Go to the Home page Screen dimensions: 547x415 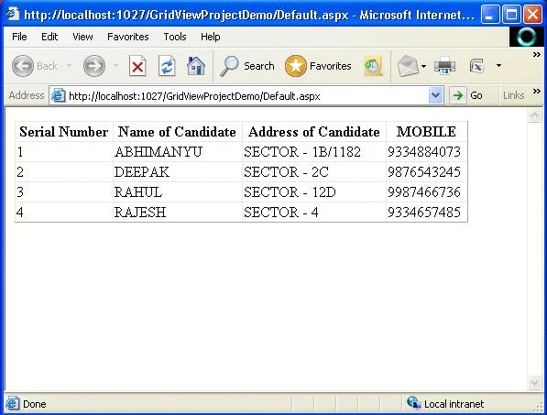[196, 66]
